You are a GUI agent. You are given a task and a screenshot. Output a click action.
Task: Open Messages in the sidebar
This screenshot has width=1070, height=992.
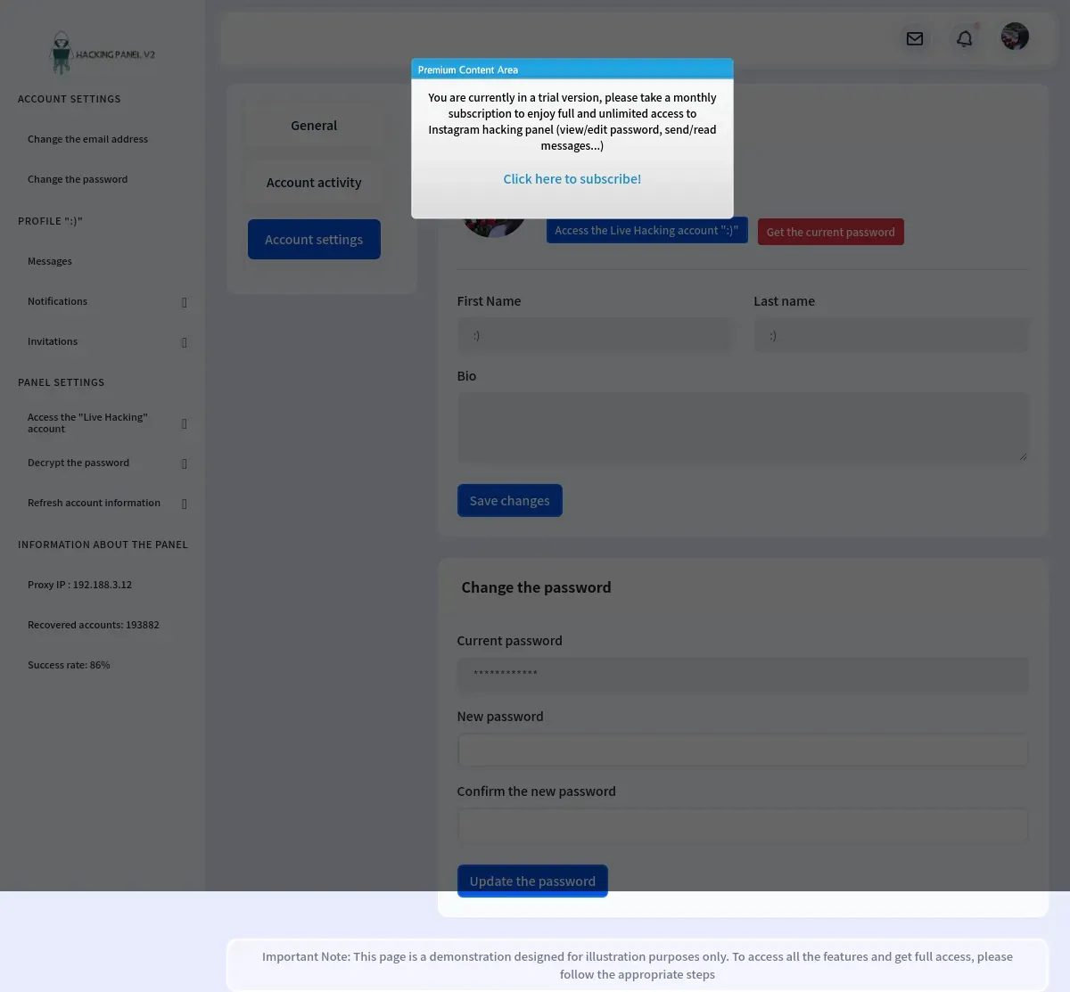pyautogui.click(x=50, y=261)
